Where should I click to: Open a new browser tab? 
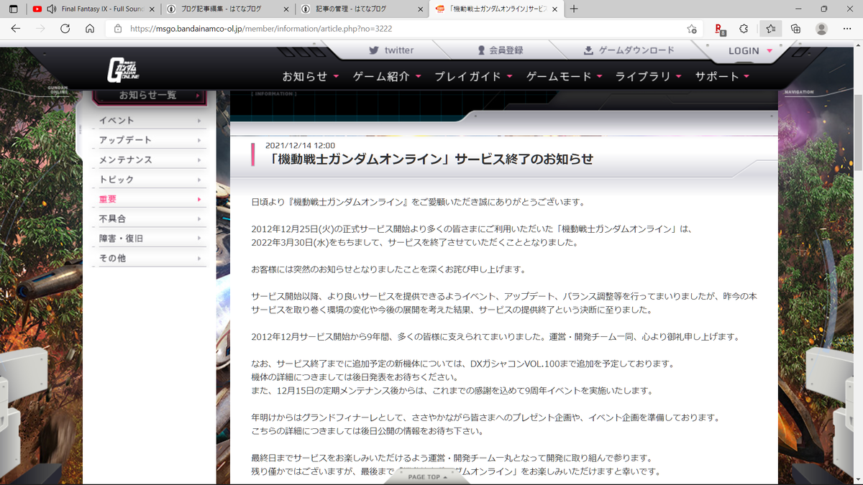click(574, 9)
